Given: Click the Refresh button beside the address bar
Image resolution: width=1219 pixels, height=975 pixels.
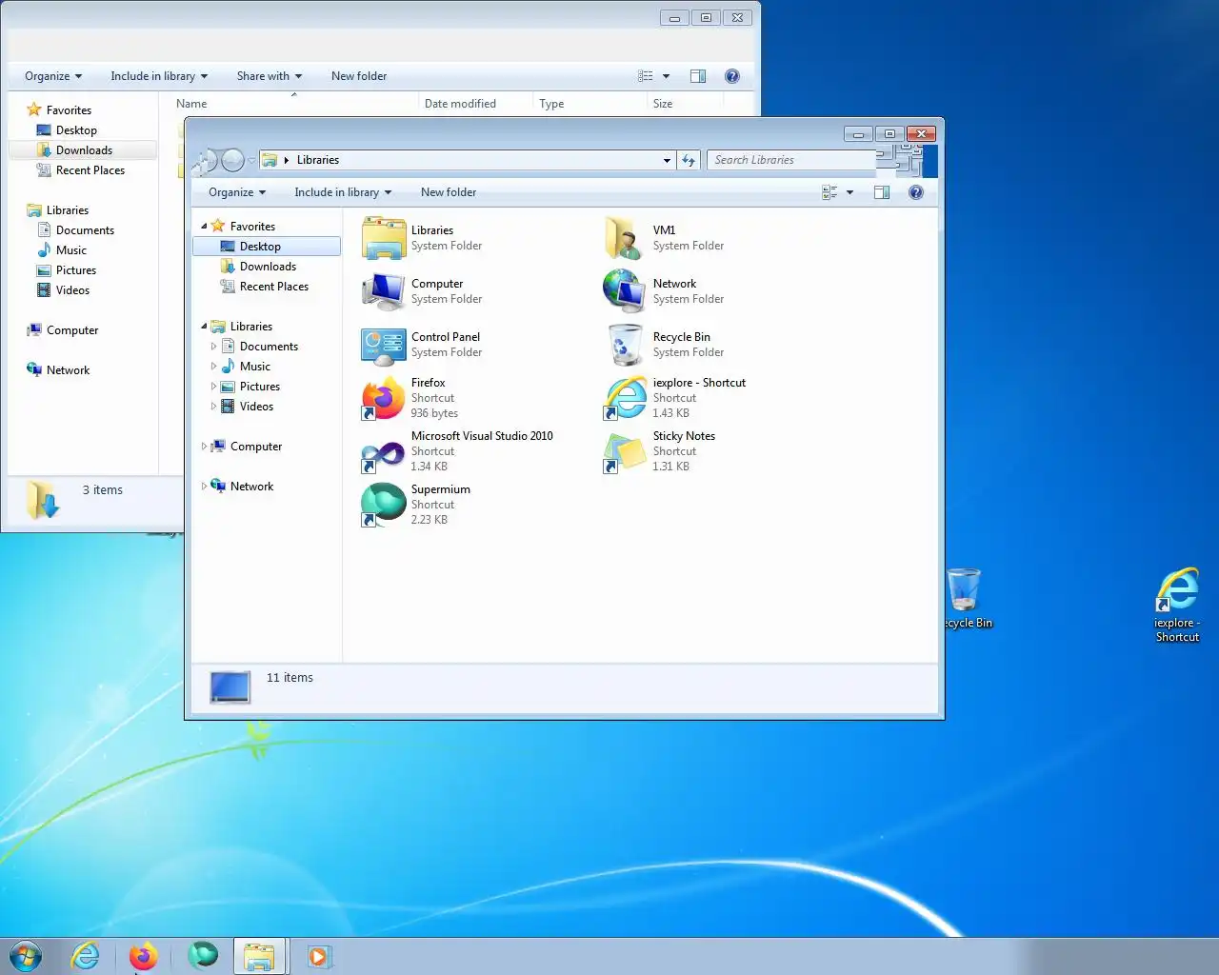Looking at the screenshot, I should [689, 160].
